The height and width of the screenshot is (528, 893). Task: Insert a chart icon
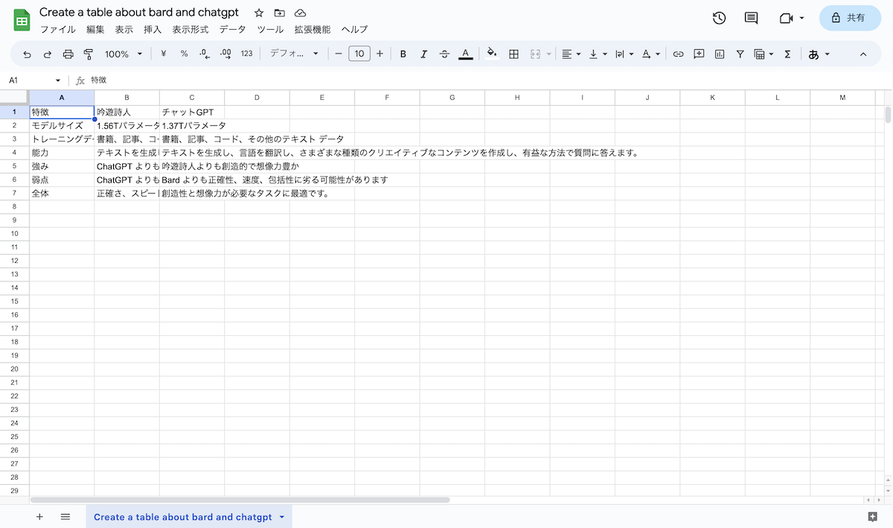pos(720,54)
